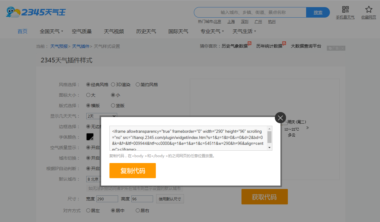This screenshot has width=380, height=222.
Task: Open the 杭州 hot city link
Action: 272,22
